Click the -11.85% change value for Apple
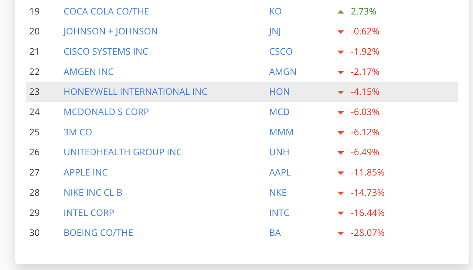The width and height of the screenshot is (473, 270). (x=367, y=172)
